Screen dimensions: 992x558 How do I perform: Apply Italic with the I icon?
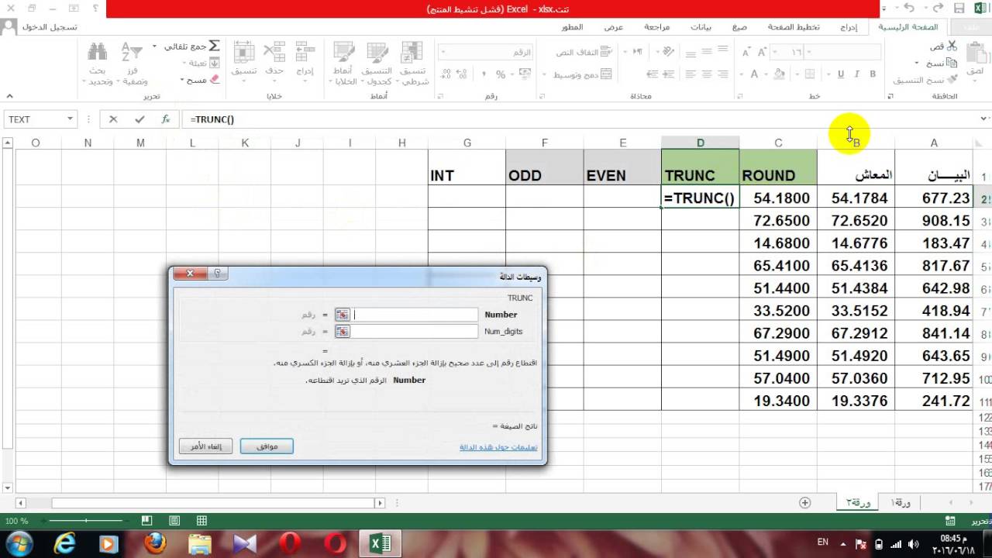tap(856, 74)
